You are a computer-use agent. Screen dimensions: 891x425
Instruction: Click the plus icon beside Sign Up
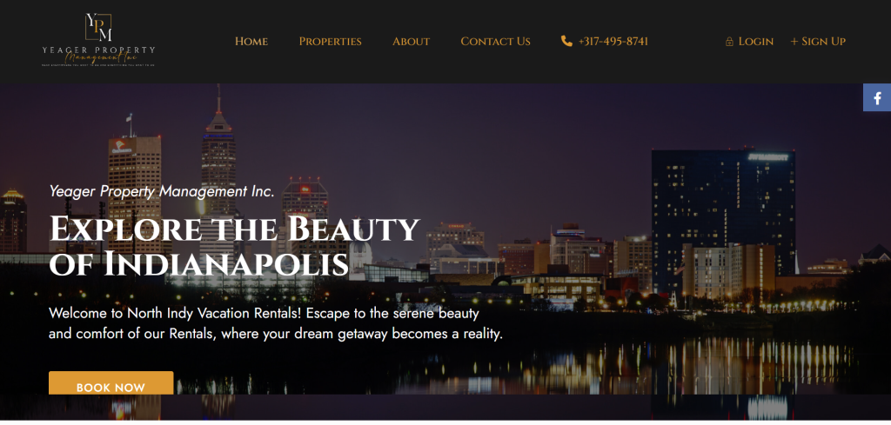pyautogui.click(x=794, y=42)
